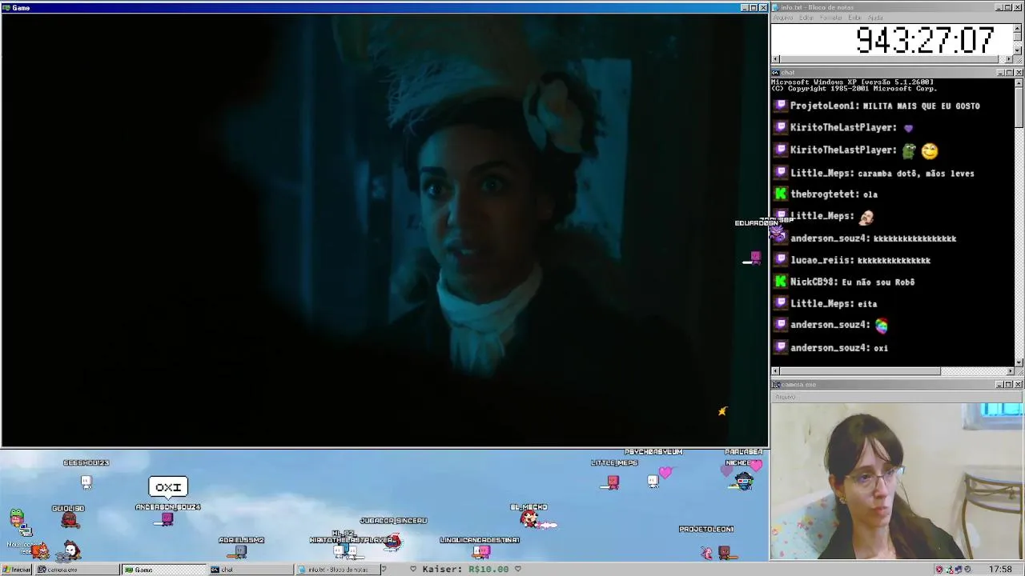The height and width of the screenshot is (576, 1025).
Task: Open Formatar menu in Notepad
Action: (x=831, y=18)
